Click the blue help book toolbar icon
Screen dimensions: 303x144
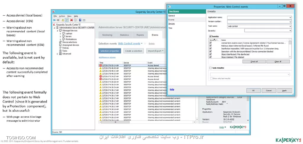tap(80, 20)
